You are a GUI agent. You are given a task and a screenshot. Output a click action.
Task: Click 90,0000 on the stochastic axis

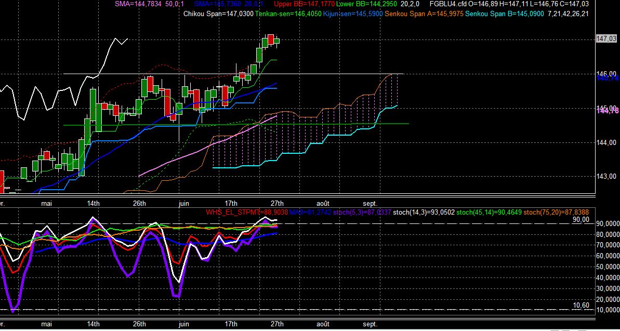coord(608,223)
